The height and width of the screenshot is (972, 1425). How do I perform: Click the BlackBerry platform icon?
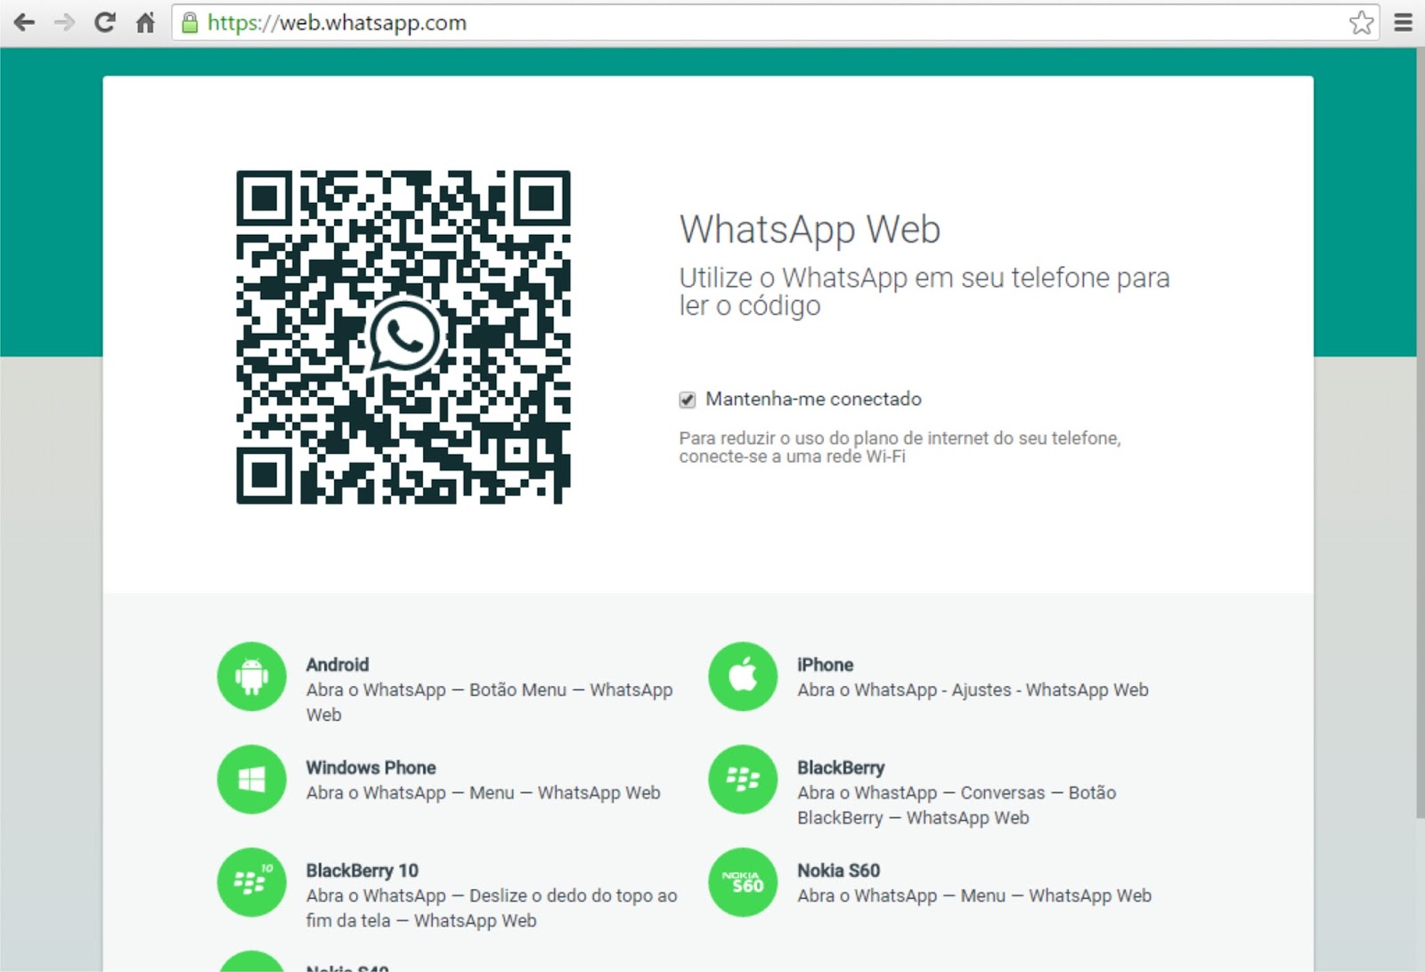tap(742, 780)
